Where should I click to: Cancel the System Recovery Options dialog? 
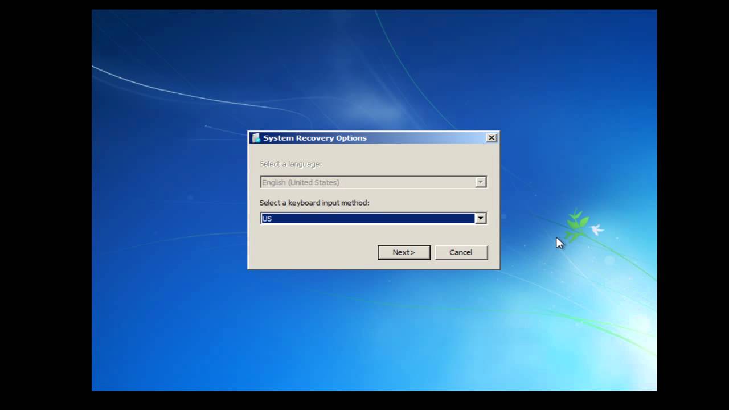click(461, 252)
